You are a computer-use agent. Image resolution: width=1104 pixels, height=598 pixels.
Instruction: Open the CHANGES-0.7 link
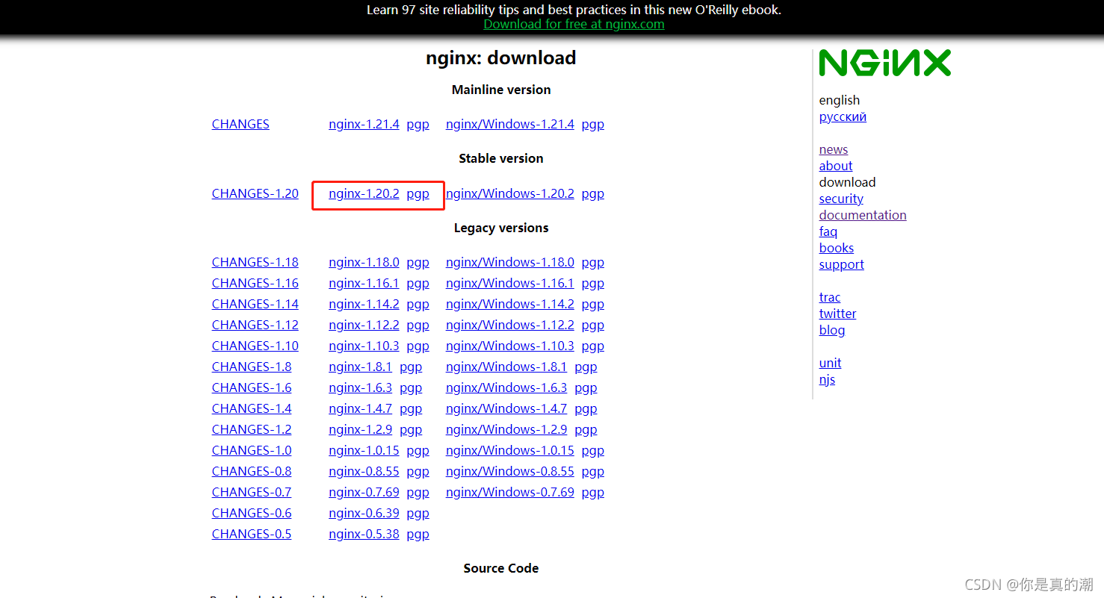(251, 492)
